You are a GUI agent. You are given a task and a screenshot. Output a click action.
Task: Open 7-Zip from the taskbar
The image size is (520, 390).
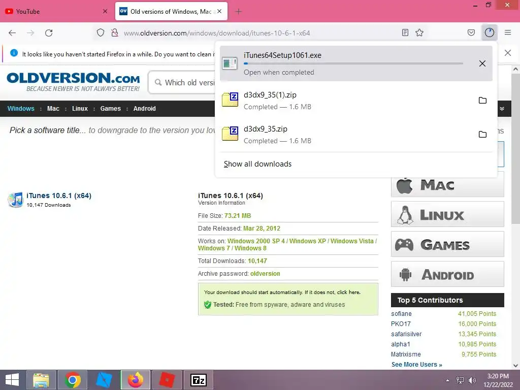tap(199, 380)
